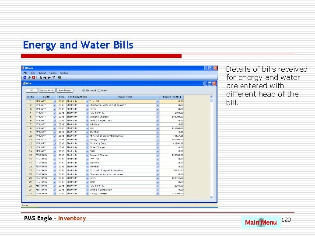Open Month dropdown in row 9
315x236 pixels.
55,132
